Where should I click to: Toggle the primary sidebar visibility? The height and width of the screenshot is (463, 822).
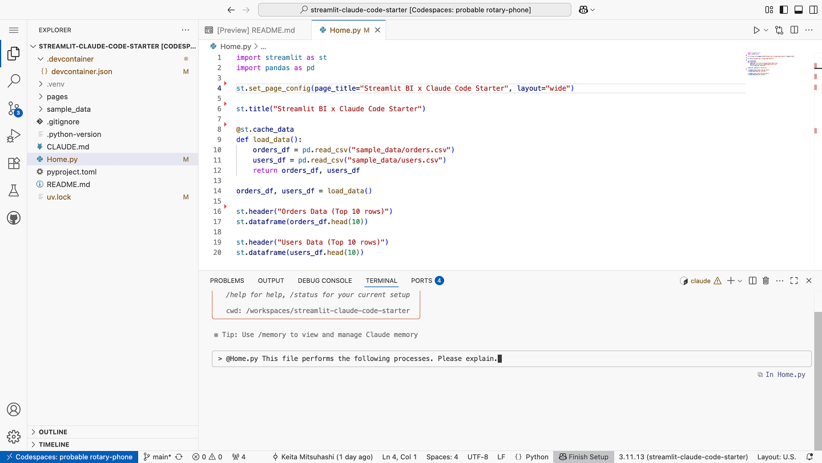tap(784, 9)
